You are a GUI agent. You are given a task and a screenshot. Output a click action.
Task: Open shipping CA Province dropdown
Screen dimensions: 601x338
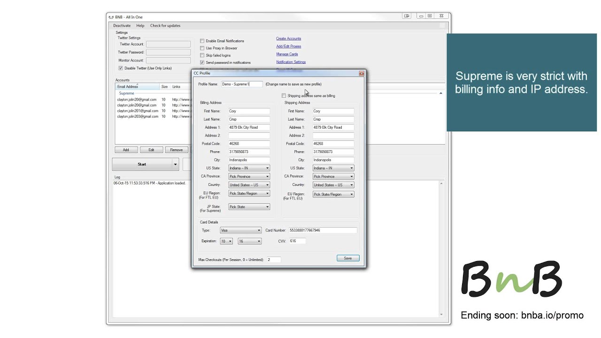(333, 177)
